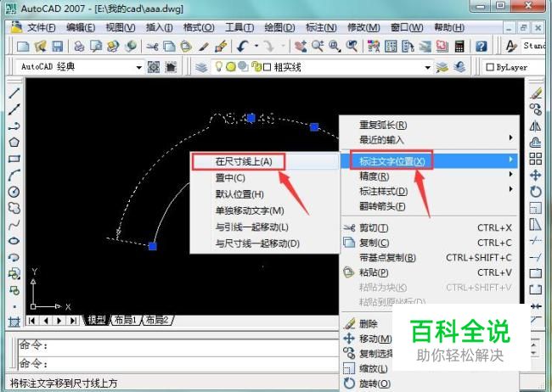
Task: Expand the Undo history dropdown arrow
Action: click(256, 46)
